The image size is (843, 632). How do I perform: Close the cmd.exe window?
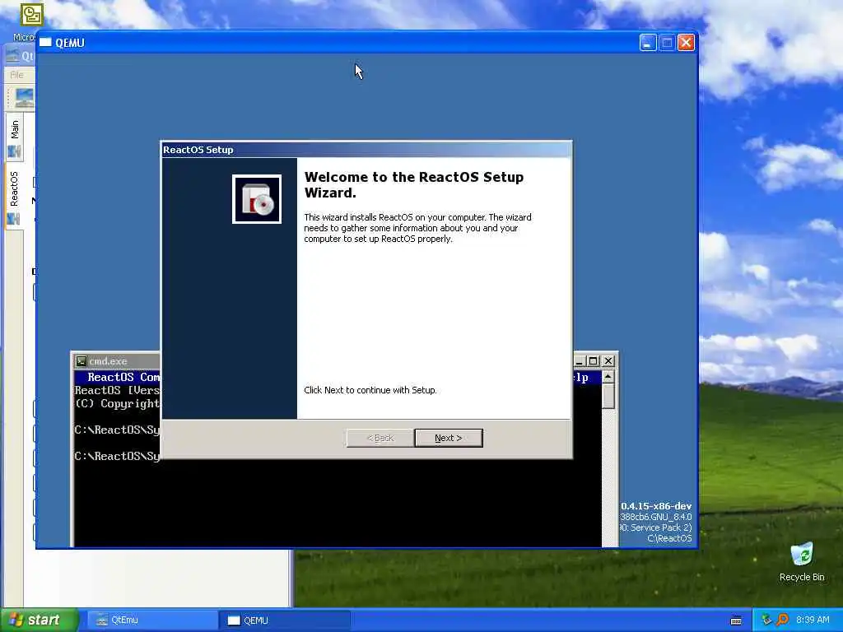point(608,361)
